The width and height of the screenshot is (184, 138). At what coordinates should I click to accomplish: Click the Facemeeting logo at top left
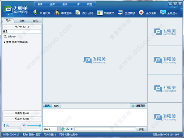(15, 10)
